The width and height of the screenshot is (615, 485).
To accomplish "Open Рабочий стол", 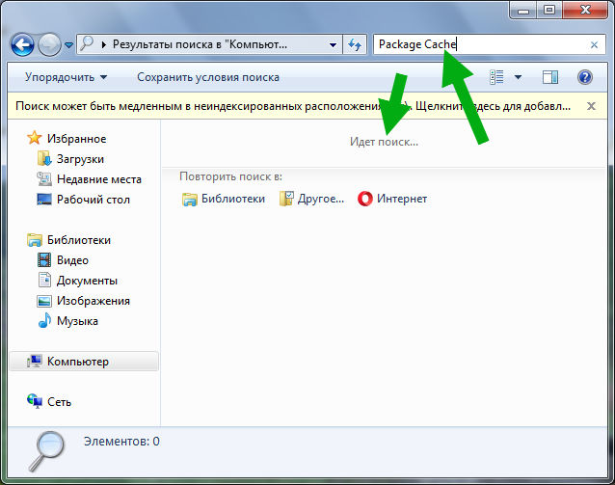I will [93, 200].
